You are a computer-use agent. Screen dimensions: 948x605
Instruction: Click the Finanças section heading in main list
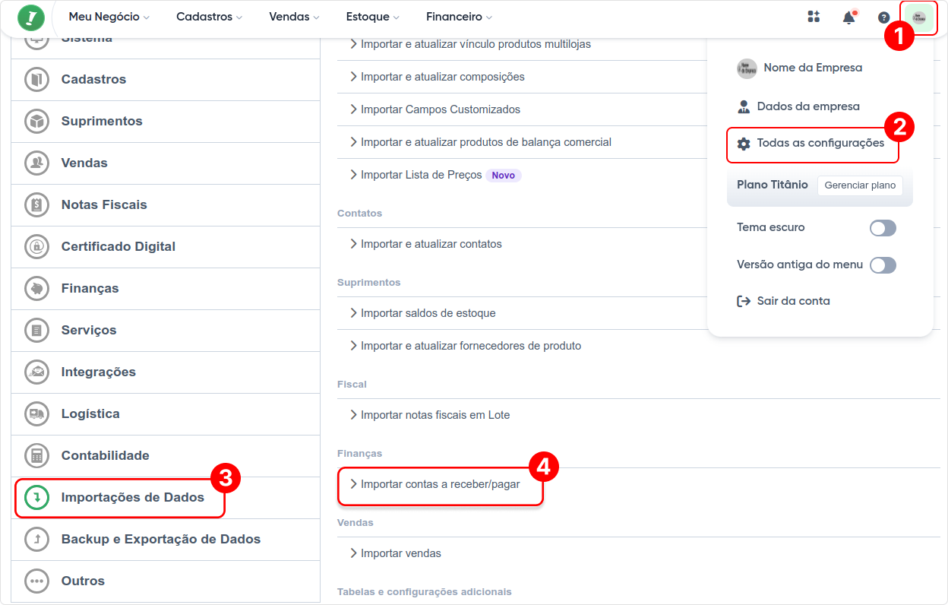tap(359, 453)
